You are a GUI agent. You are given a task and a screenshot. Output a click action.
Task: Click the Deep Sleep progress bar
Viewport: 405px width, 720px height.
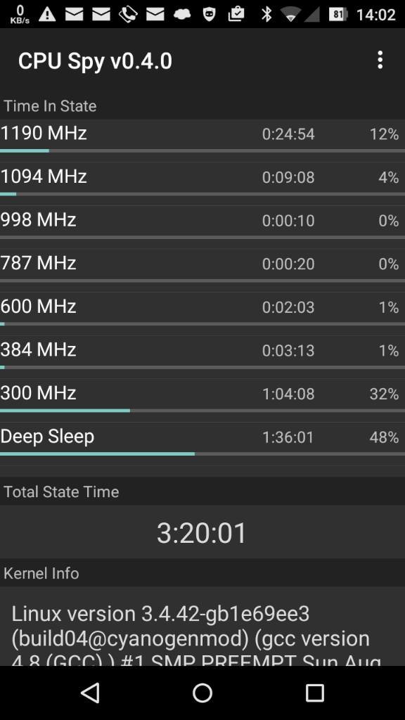pyautogui.click(x=202, y=454)
